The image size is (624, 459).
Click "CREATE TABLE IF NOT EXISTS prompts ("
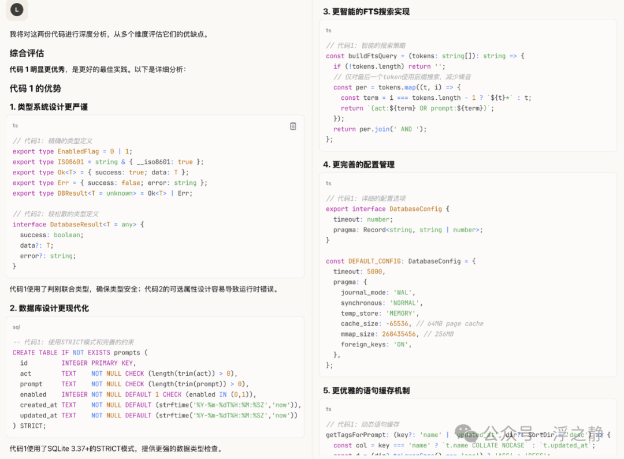coord(80,353)
